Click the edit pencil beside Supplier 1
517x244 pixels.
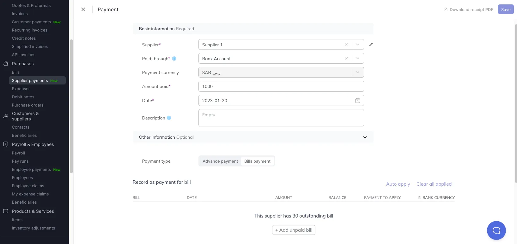point(371,44)
